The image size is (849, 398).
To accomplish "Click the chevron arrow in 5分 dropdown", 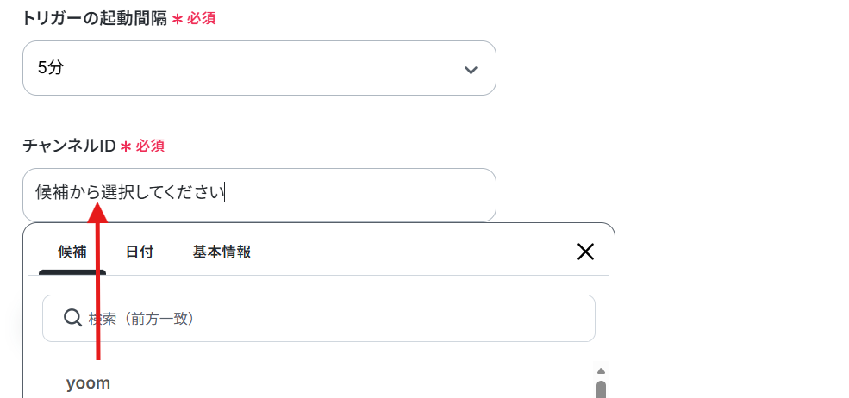I will [x=471, y=69].
